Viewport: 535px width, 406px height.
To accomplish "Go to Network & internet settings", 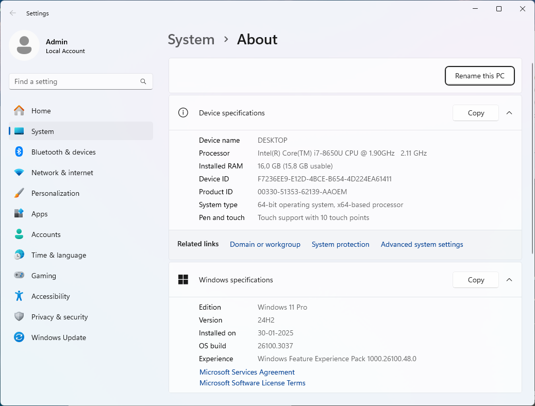I will point(81,173).
